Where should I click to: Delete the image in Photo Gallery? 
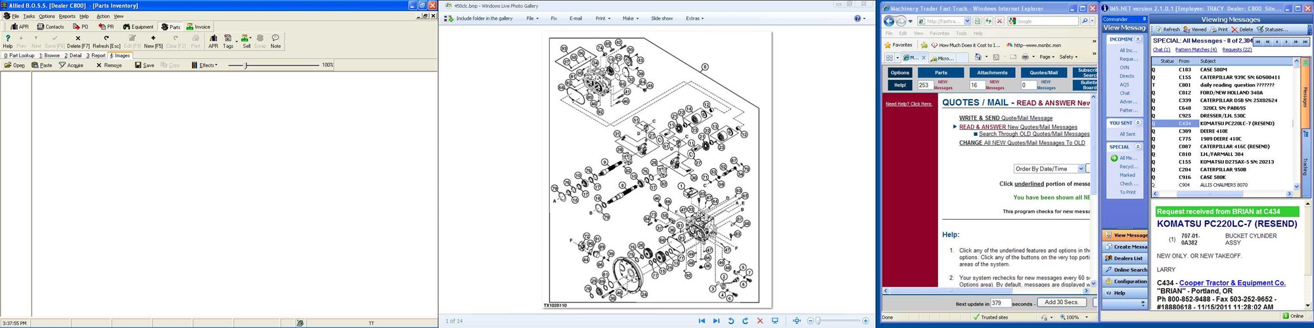pos(760,321)
